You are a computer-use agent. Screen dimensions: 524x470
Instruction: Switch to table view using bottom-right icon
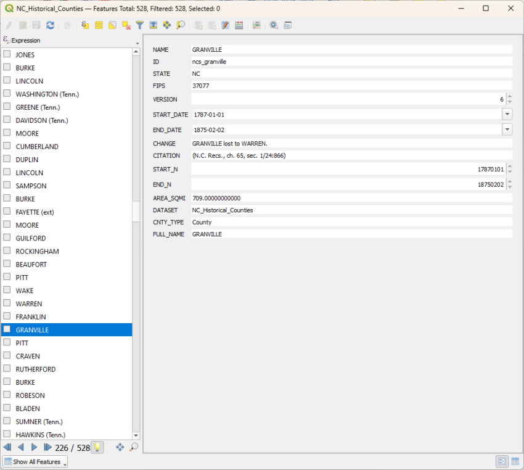(515, 461)
